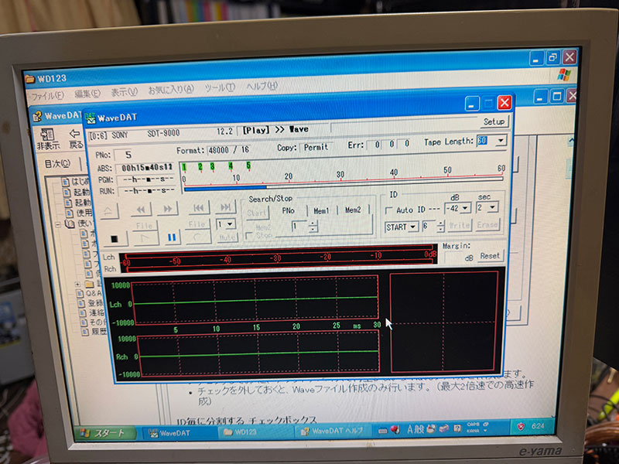This screenshot has width=619, height=464.
Task: Click start ID marker 3 on timeline
Action: click(212, 166)
